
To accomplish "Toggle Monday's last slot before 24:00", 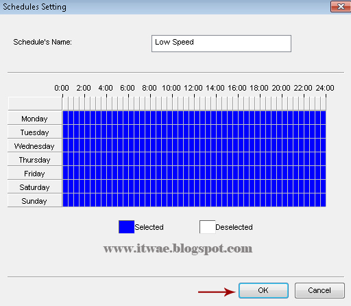I will click(x=323, y=118).
